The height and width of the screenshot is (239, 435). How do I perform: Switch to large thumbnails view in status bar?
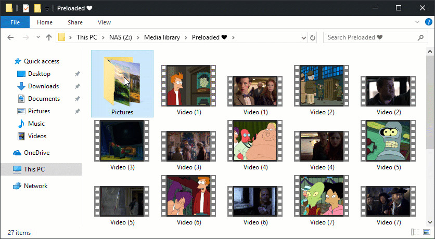click(x=427, y=232)
